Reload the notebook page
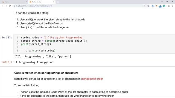 (10, 6)
